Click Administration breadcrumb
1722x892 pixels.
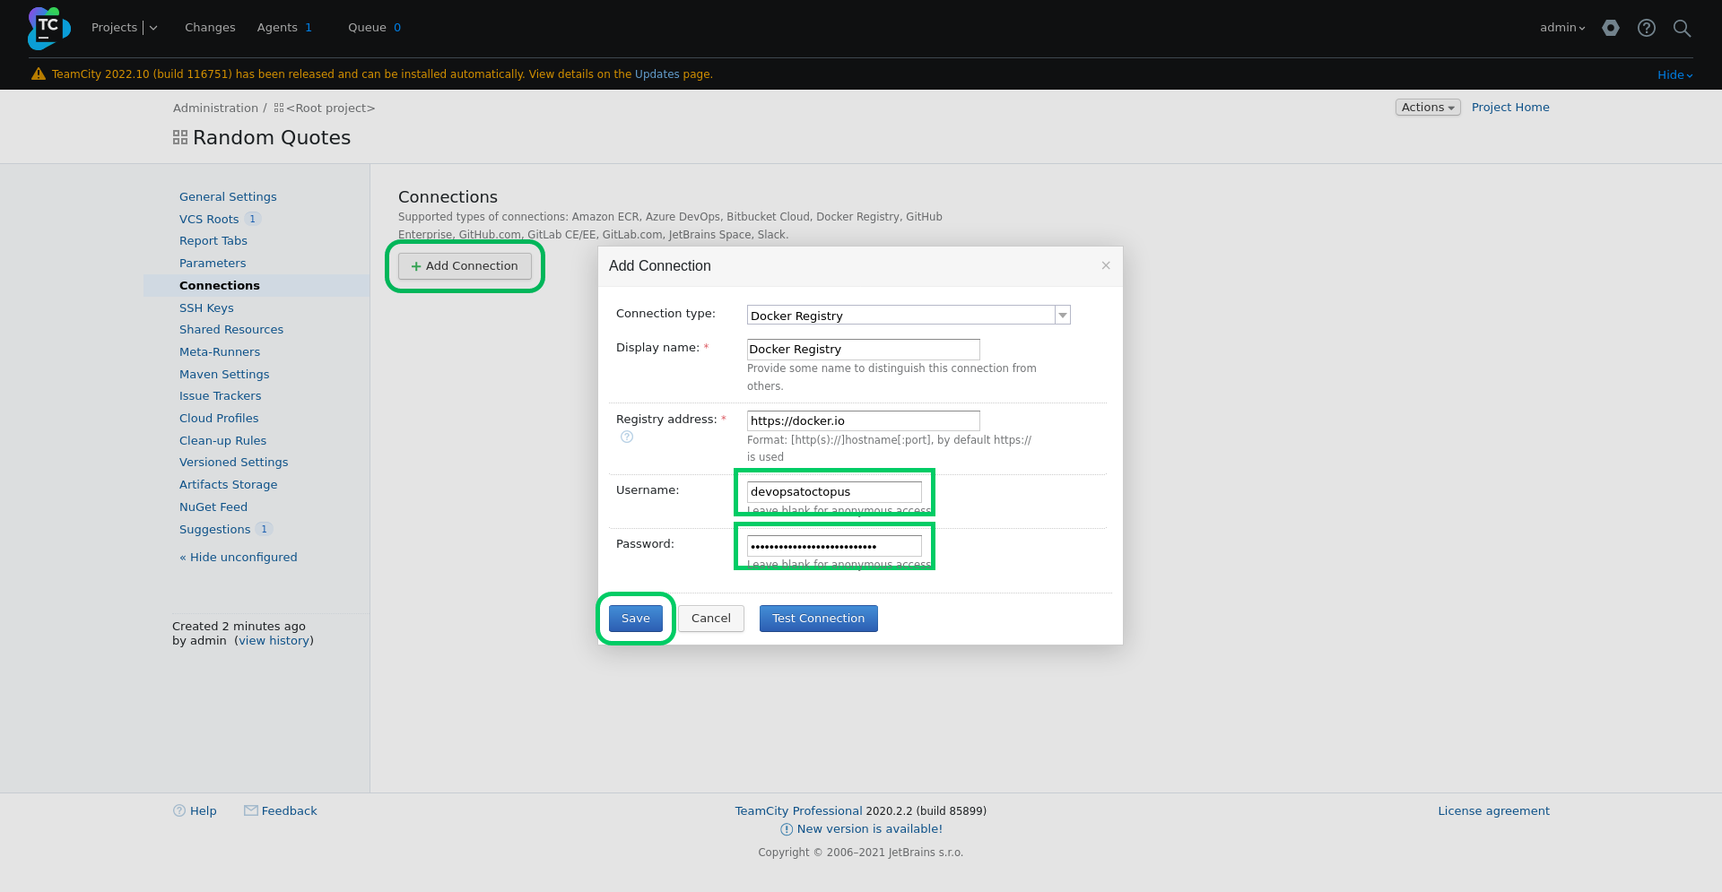[x=215, y=108]
